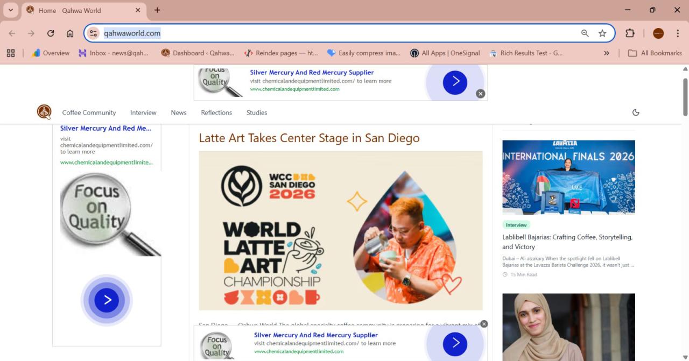Open the Chrome profile avatar
689x361 pixels.
point(658,33)
